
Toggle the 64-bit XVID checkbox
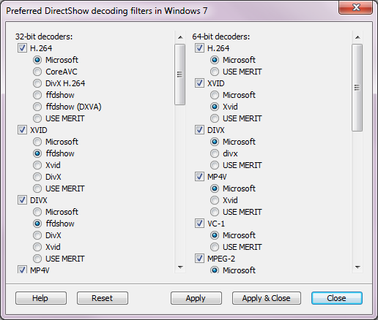pos(199,83)
